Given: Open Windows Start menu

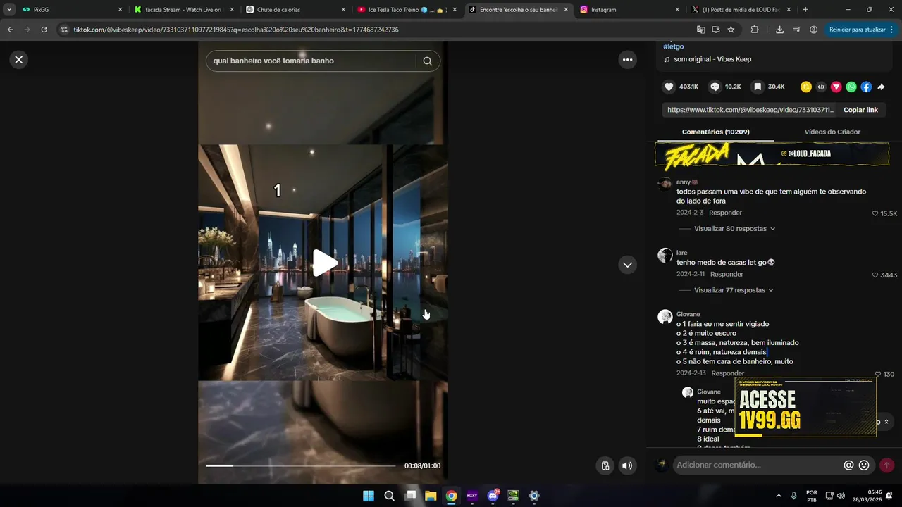Looking at the screenshot, I should click(369, 496).
